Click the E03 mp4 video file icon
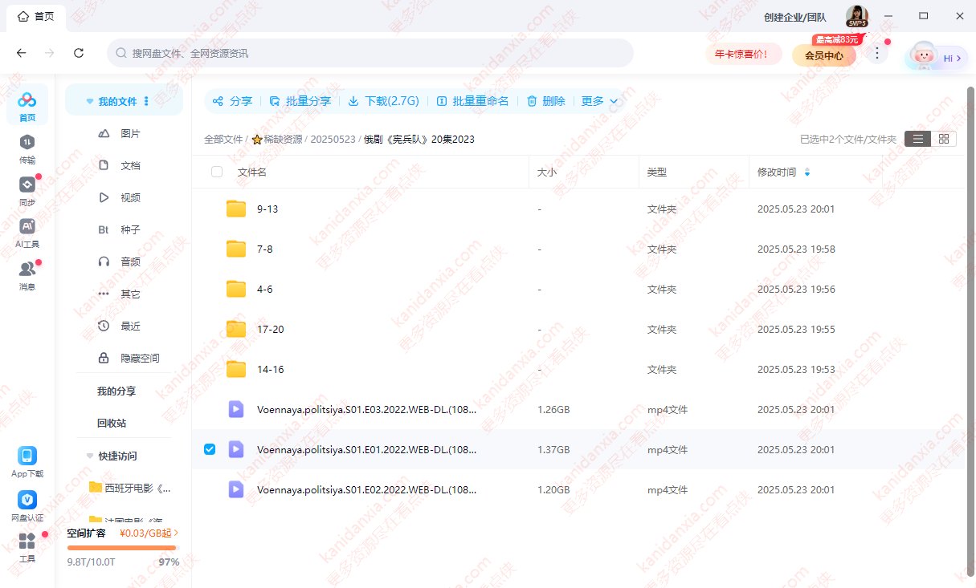This screenshot has height=588, width=976. (235, 409)
